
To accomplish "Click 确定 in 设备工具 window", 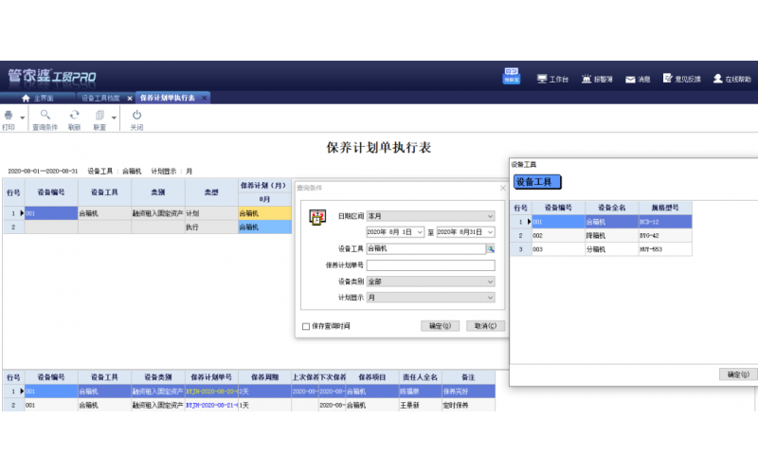I will [x=738, y=374].
